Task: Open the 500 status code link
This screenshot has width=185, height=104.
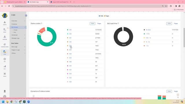Action: tap(70, 66)
